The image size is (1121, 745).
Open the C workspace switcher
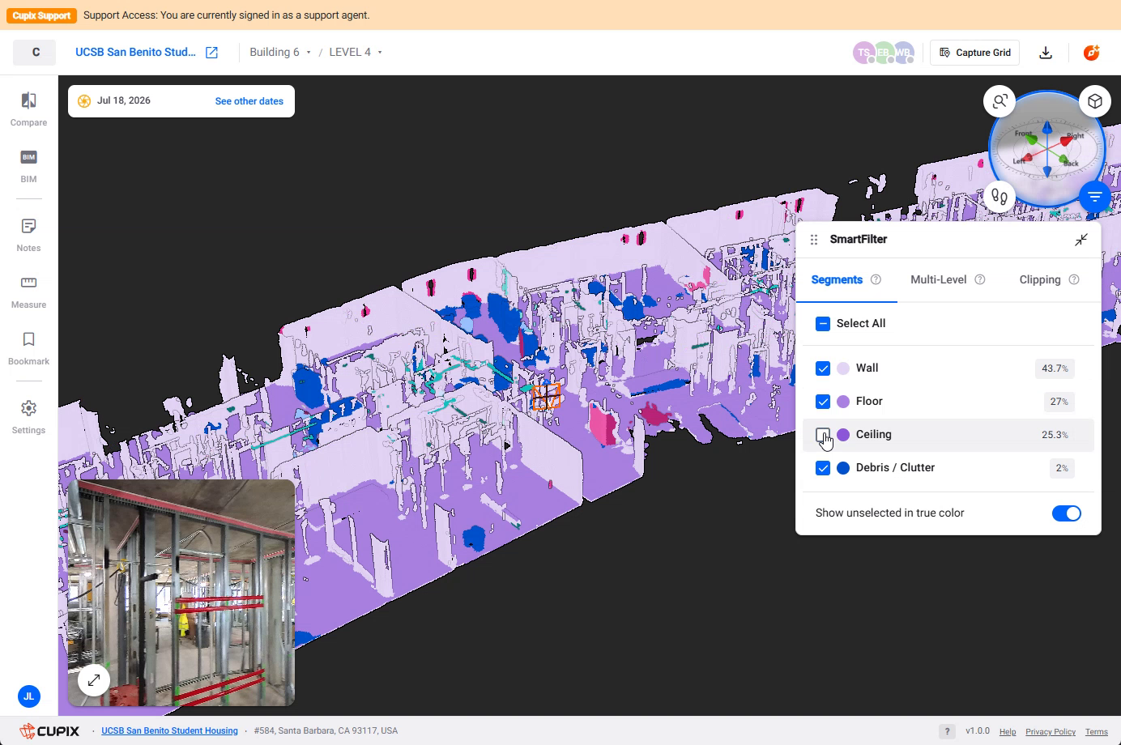(x=36, y=53)
